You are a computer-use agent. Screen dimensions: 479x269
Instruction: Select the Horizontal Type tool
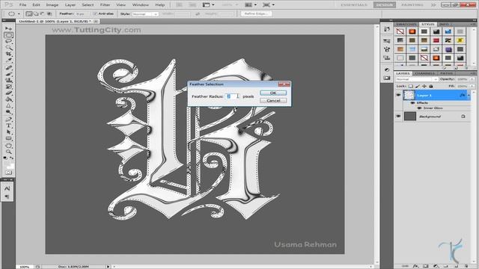tap(8, 126)
